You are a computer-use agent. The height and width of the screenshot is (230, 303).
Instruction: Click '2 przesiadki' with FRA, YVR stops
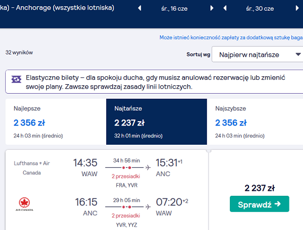pos(126,176)
